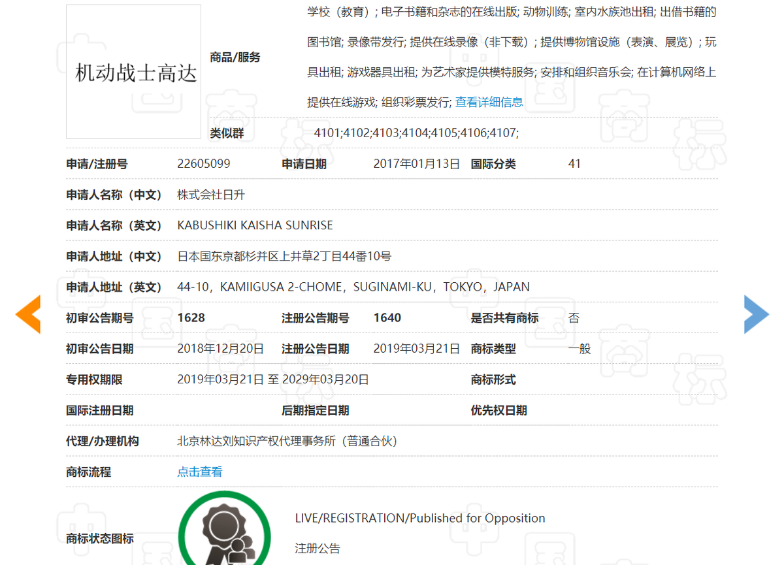Open 点击查看 under 商标流程
The image size is (784, 565).
pyautogui.click(x=199, y=471)
